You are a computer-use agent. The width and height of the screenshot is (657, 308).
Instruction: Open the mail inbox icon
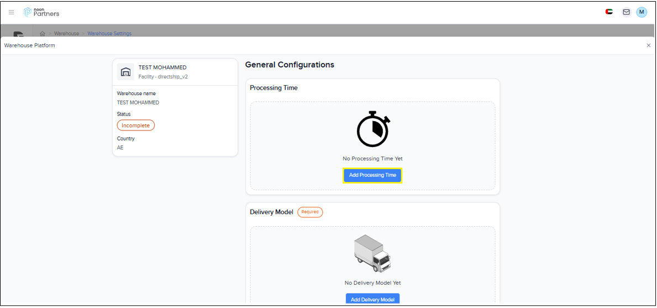coord(626,12)
